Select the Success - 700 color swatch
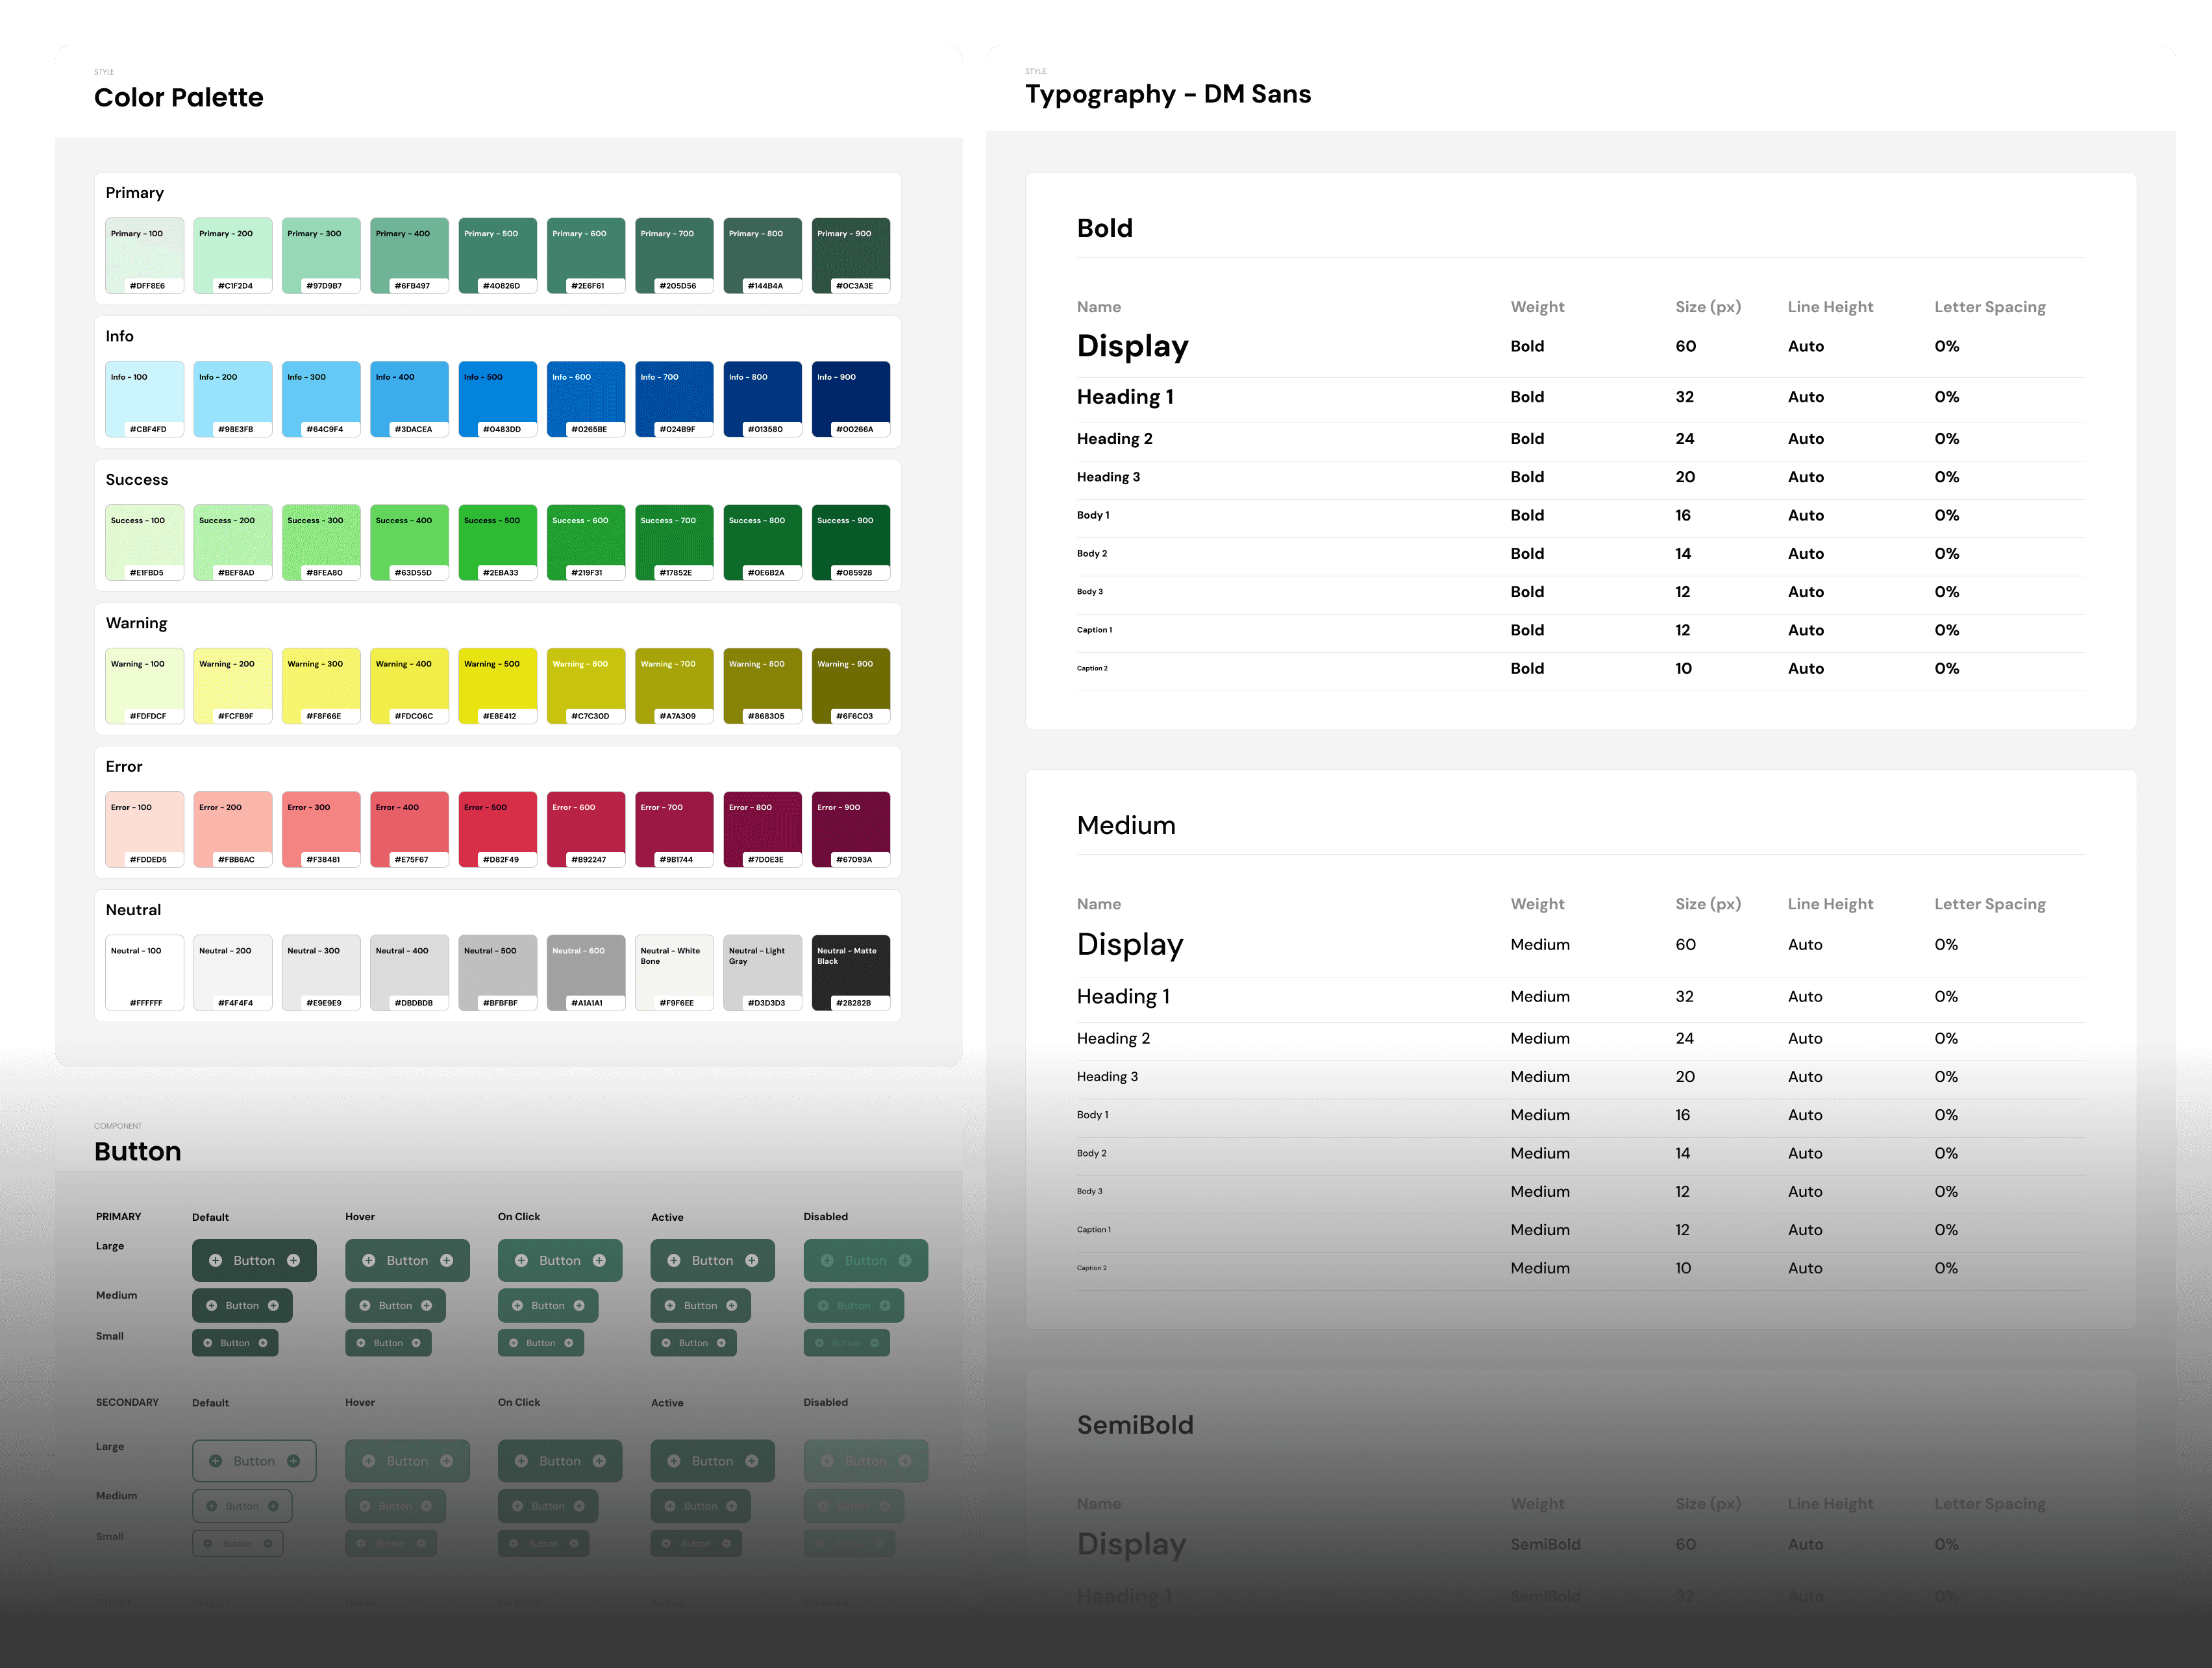 (674, 543)
